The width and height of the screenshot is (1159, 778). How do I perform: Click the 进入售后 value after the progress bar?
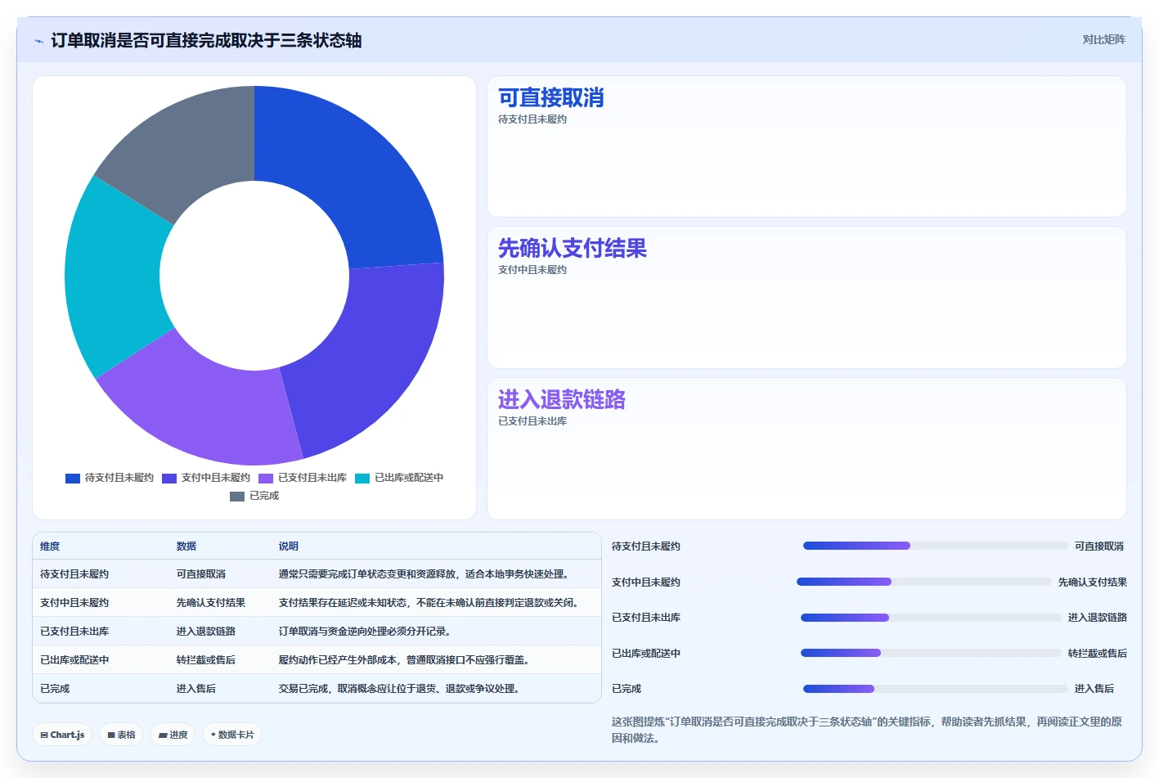tap(1094, 689)
